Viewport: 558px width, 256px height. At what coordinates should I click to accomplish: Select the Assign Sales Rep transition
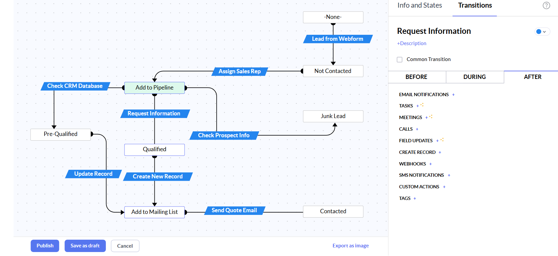click(240, 72)
